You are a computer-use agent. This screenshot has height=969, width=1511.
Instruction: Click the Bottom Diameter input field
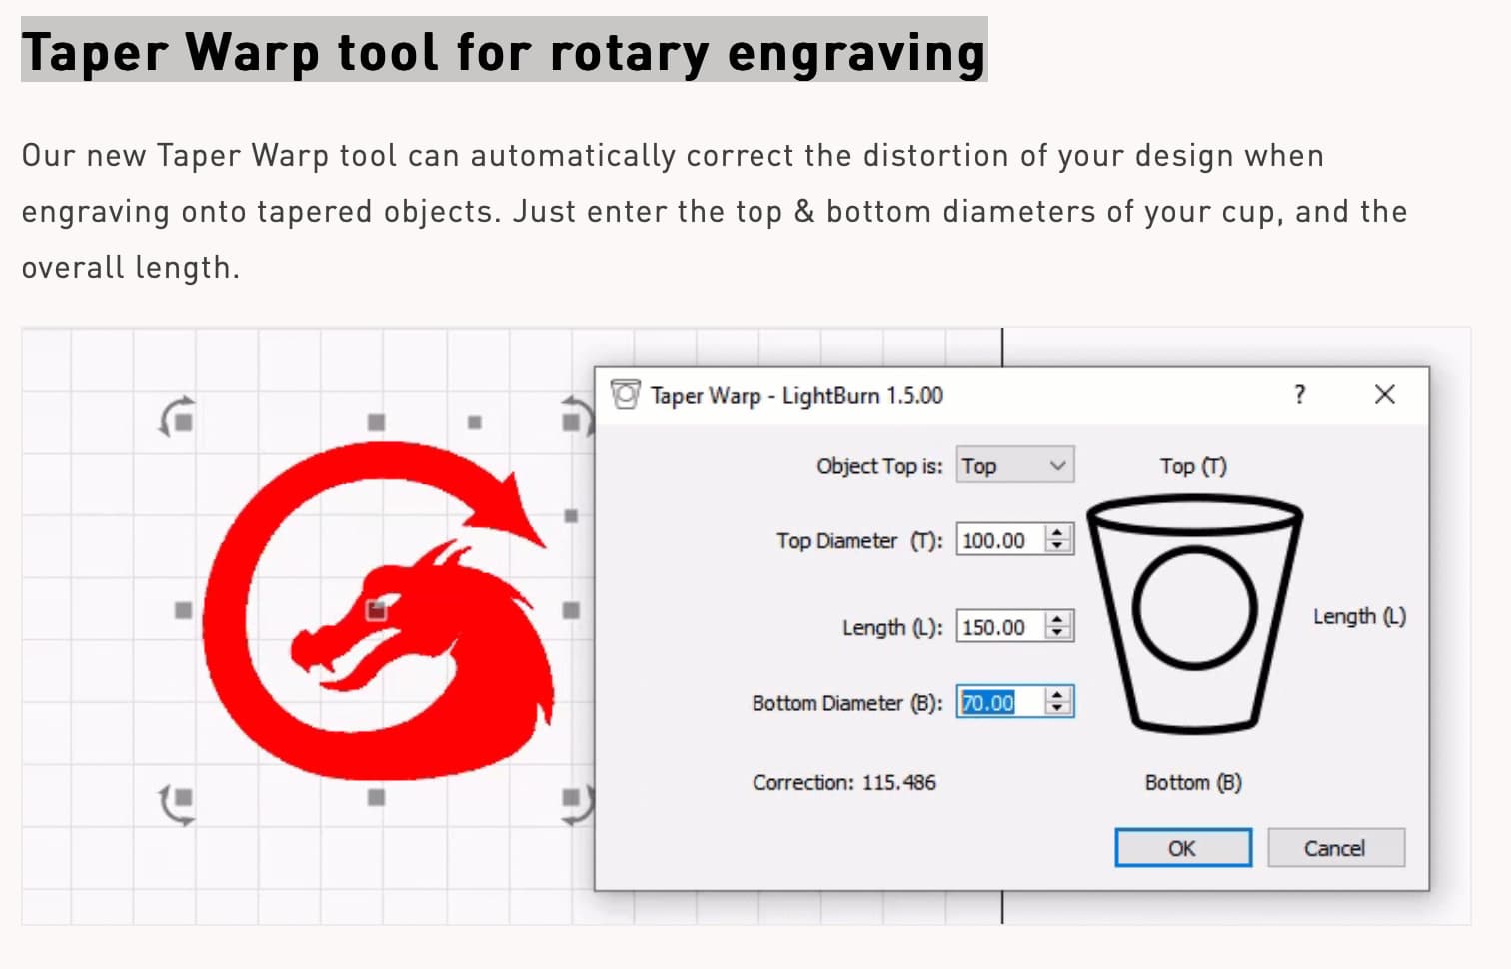[1000, 702]
